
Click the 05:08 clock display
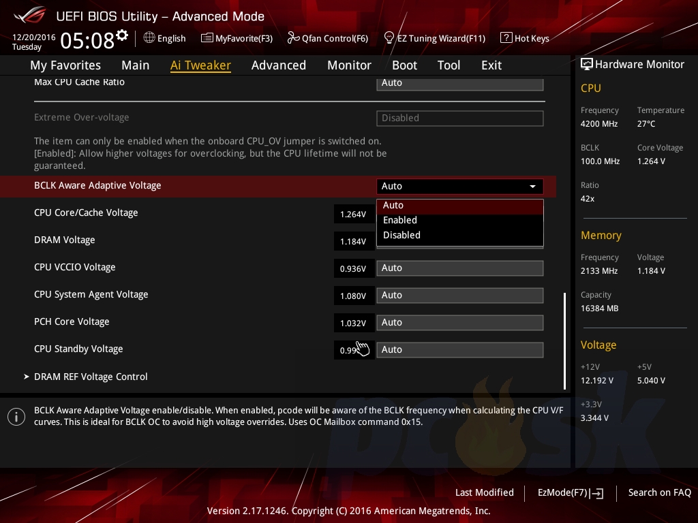(87, 40)
